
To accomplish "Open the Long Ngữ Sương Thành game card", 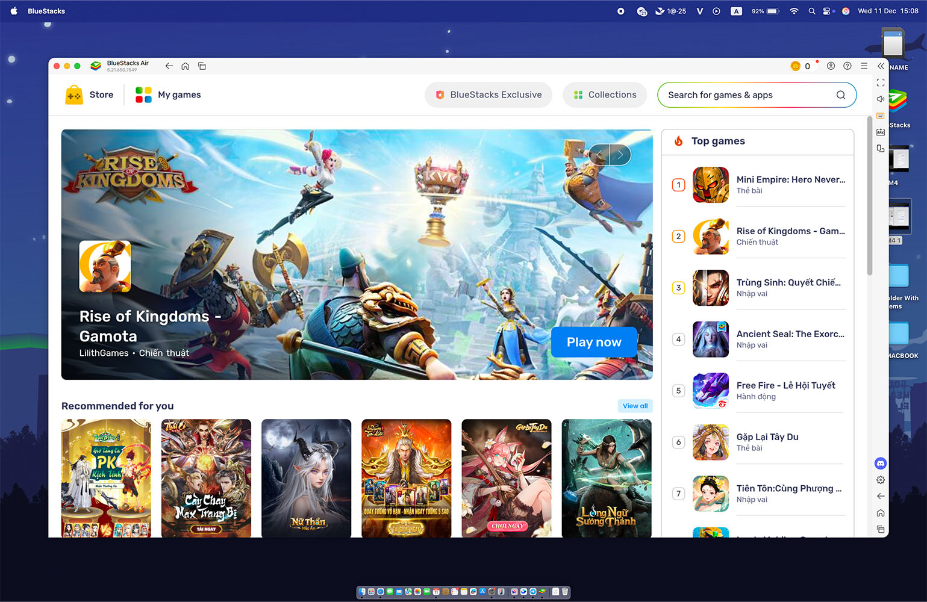I will [606, 478].
